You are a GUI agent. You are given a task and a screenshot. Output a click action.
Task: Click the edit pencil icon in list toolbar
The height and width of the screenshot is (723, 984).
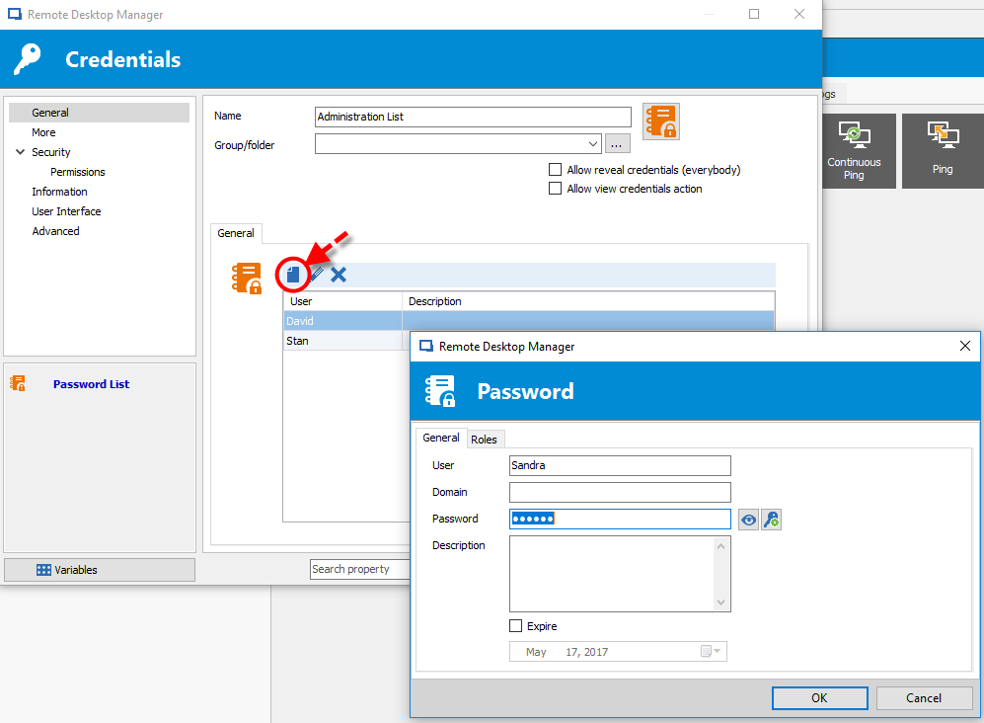pyautogui.click(x=317, y=275)
